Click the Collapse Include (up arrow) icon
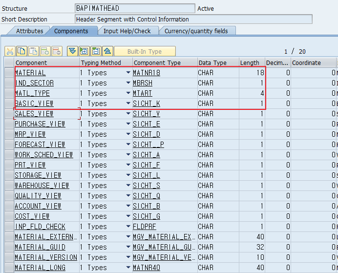The image size is (338, 273). (x=107, y=51)
